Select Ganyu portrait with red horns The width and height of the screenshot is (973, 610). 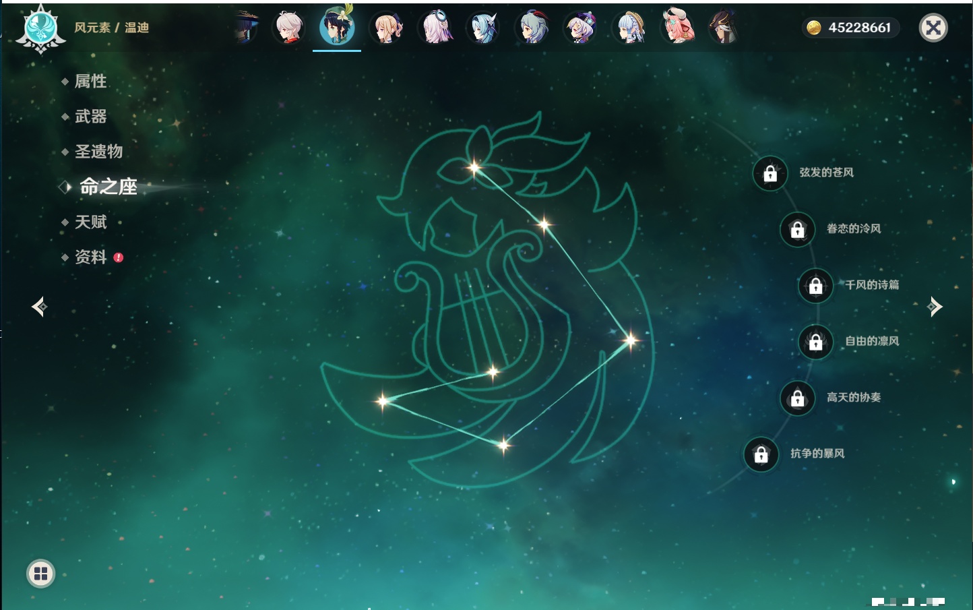[x=532, y=28]
